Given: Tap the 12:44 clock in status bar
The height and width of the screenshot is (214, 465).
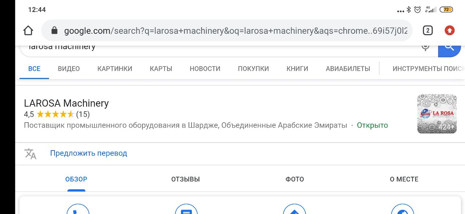Looking at the screenshot, I should click(37, 10).
